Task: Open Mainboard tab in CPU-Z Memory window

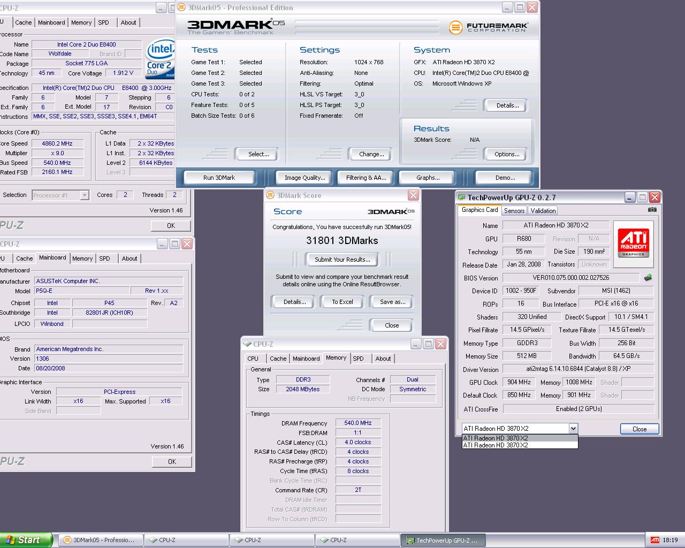Action: click(x=306, y=359)
